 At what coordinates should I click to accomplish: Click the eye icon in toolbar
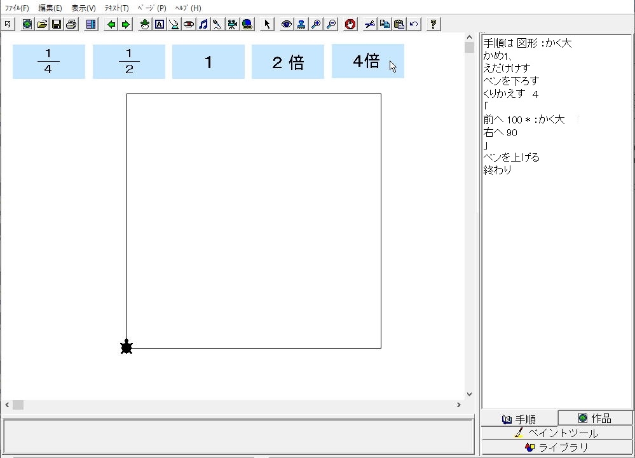click(x=287, y=24)
